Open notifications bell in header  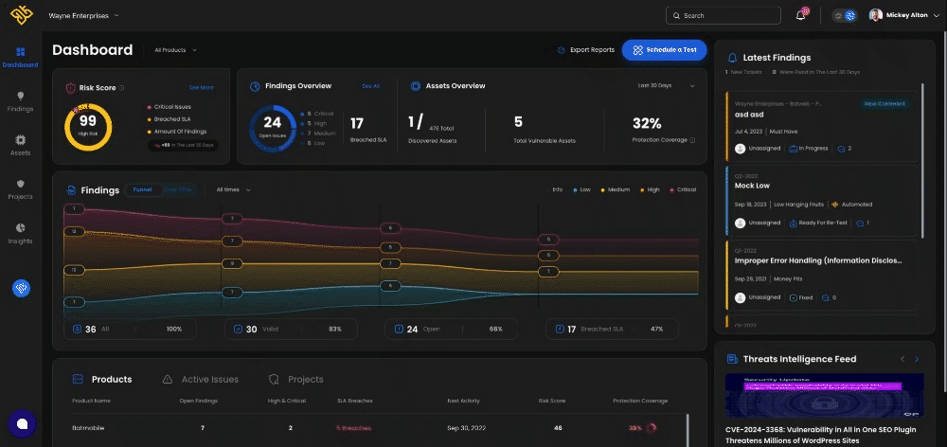[801, 15]
